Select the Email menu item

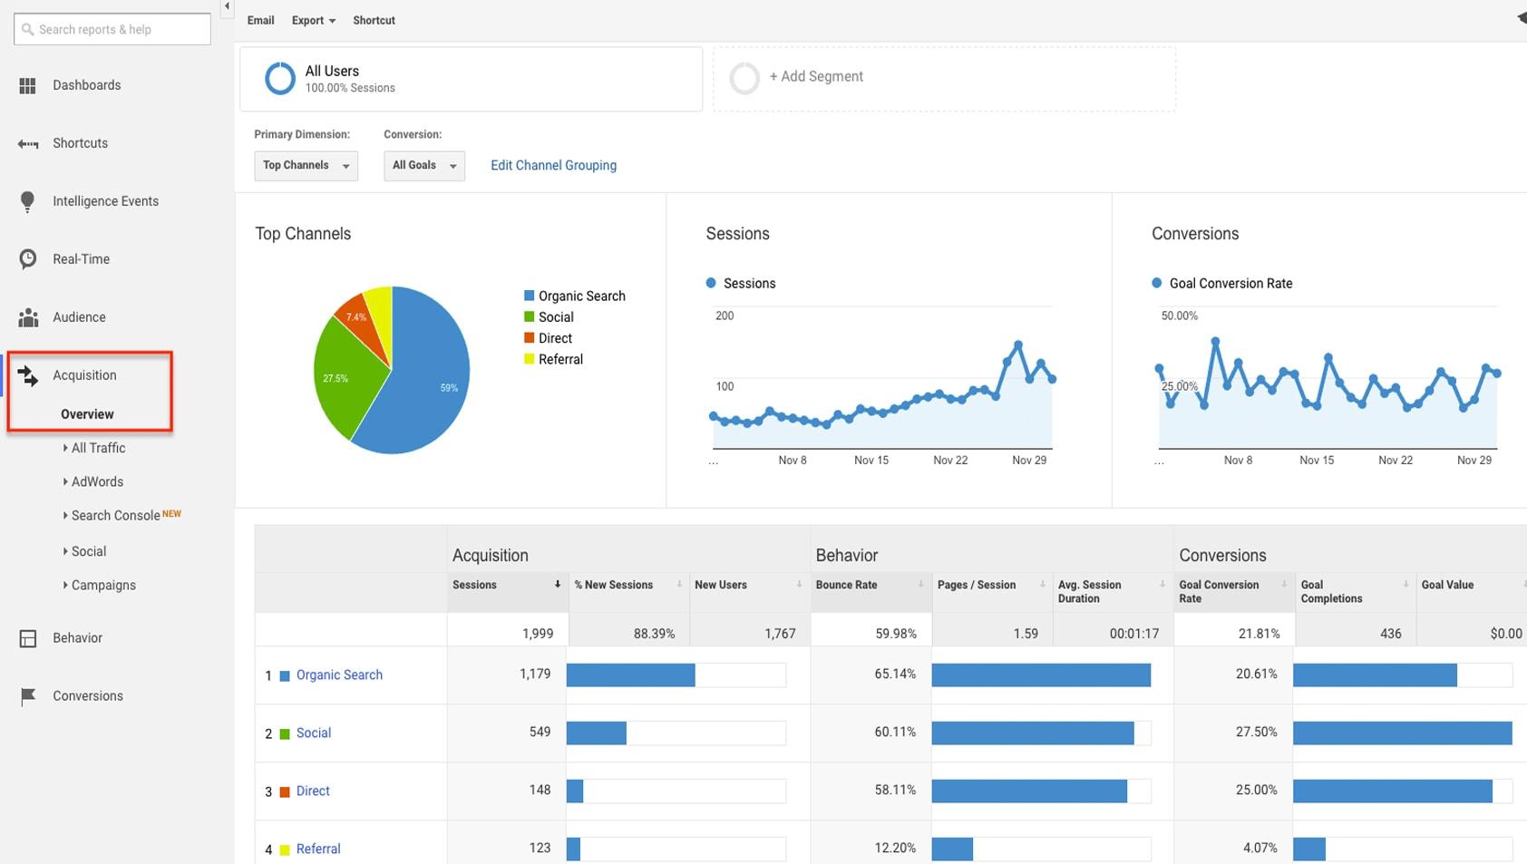[x=260, y=20]
